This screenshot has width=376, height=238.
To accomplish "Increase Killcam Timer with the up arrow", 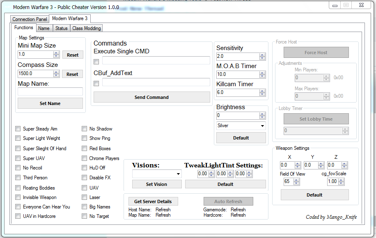I will (262, 91).
